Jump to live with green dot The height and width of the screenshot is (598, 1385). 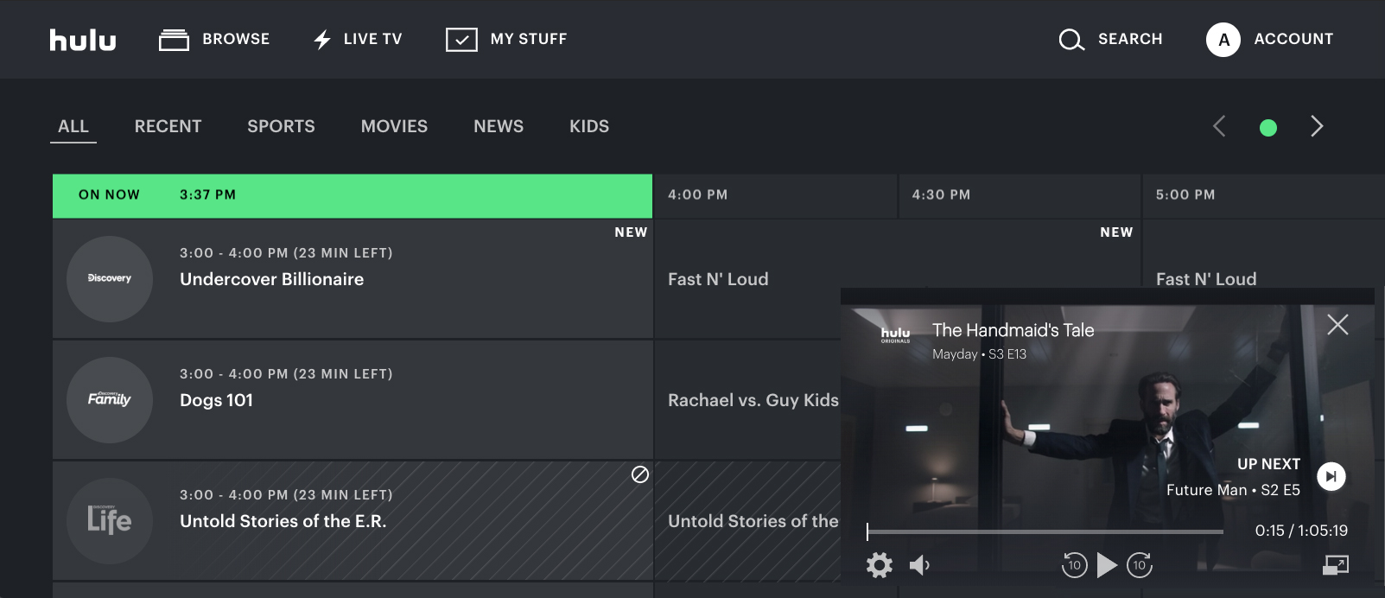pyautogui.click(x=1267, y=128)
